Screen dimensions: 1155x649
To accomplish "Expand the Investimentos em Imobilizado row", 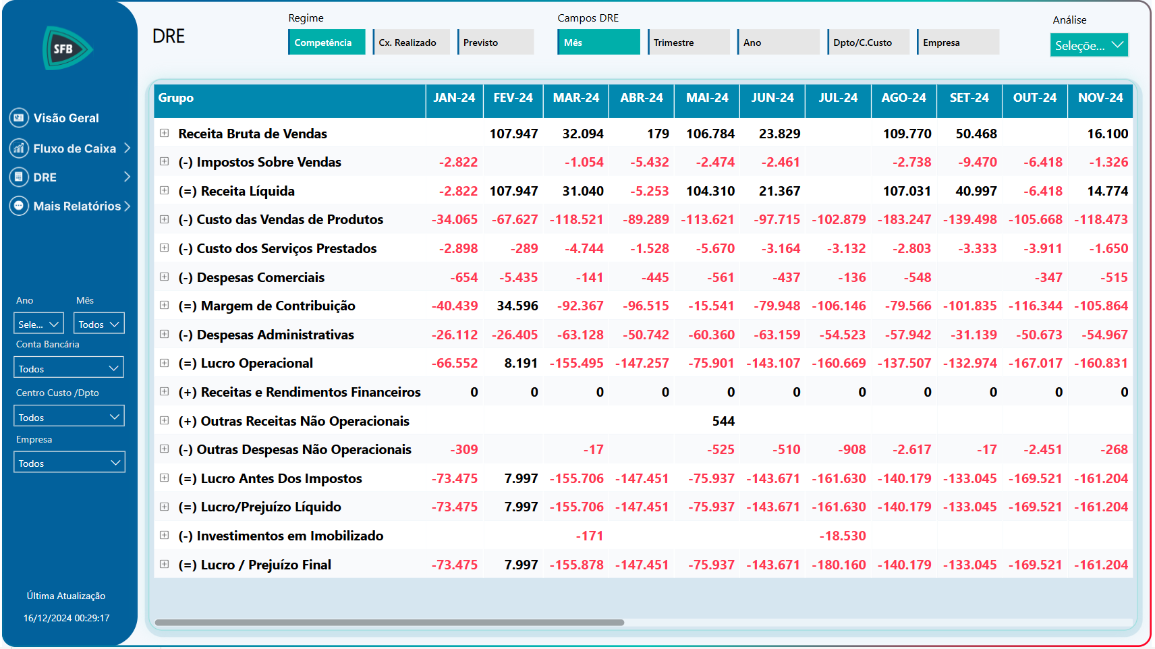I will pos(164,535).
